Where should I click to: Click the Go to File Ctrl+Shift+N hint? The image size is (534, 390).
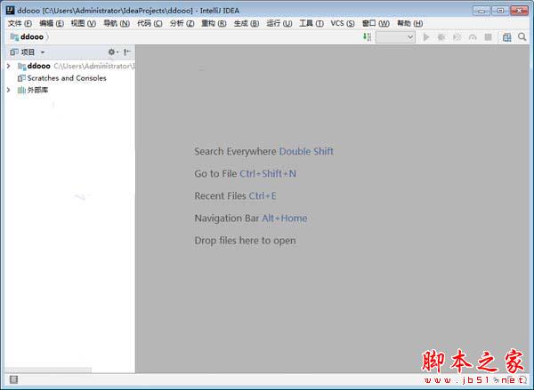click(x=246, y=174)
